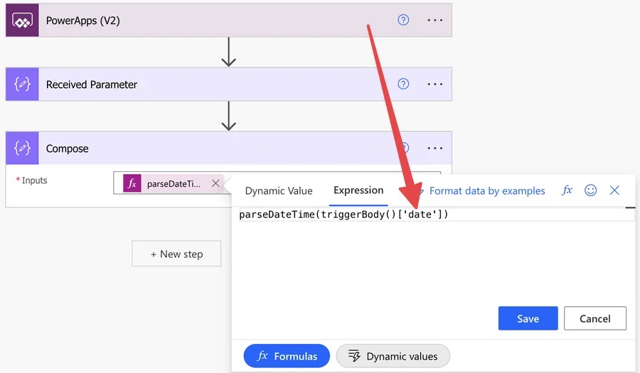Open the PowerApps (V2) ellipsis menu
The width and height of the screenshot is (640, 373).
point(434,21)
